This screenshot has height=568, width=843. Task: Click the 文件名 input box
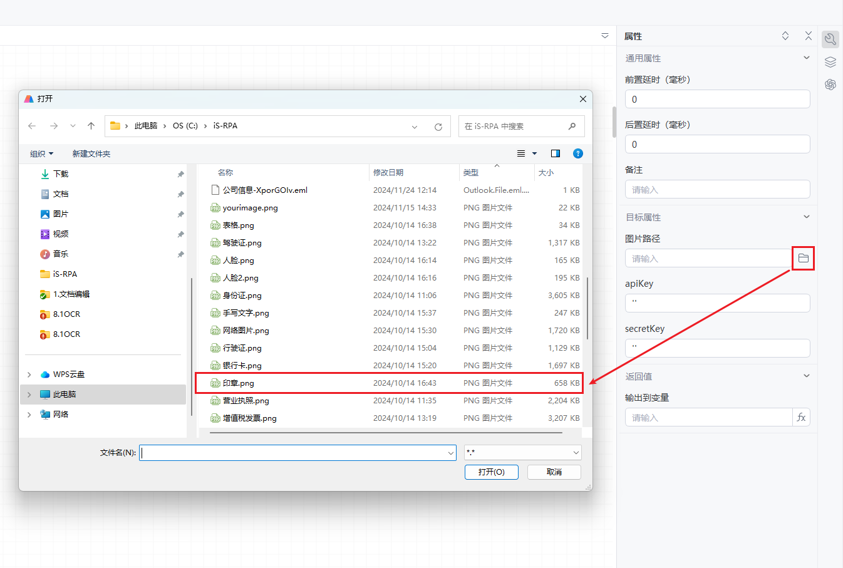tap(292, 452)
